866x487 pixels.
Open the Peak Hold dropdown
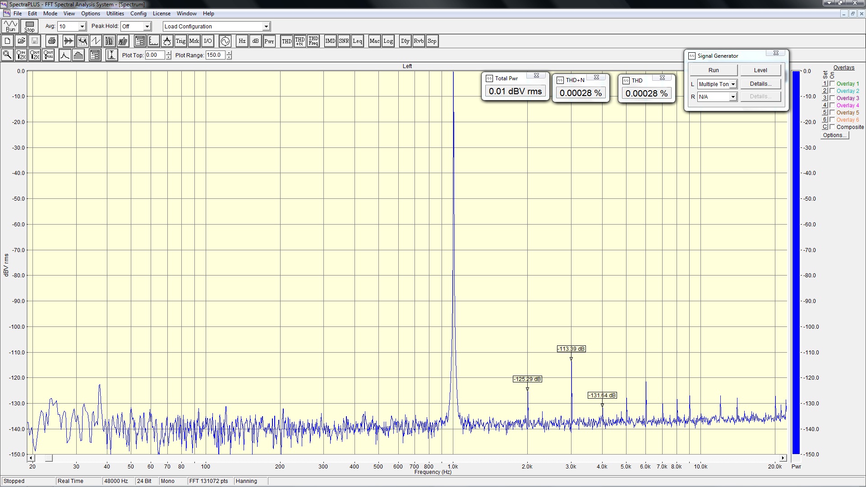pyautogui.click(x=147, y=27)
